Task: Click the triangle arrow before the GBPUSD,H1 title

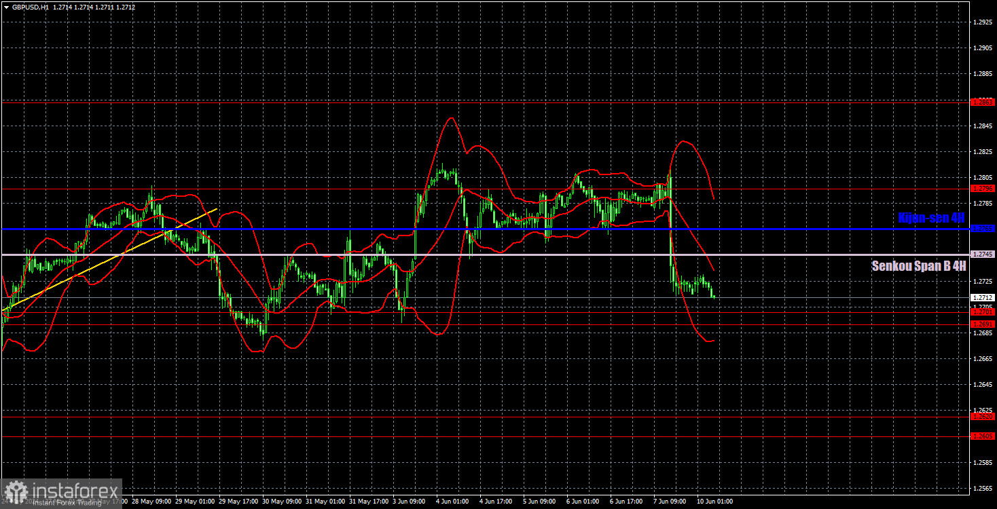Action: [6, 7]
